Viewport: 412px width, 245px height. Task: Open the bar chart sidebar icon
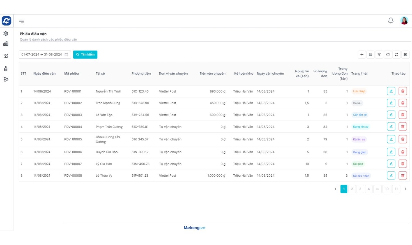point(6,44)
